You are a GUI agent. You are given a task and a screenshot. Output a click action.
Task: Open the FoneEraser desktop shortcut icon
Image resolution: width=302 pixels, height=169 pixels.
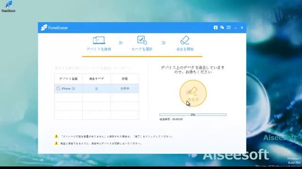click(x=8, y=6)
